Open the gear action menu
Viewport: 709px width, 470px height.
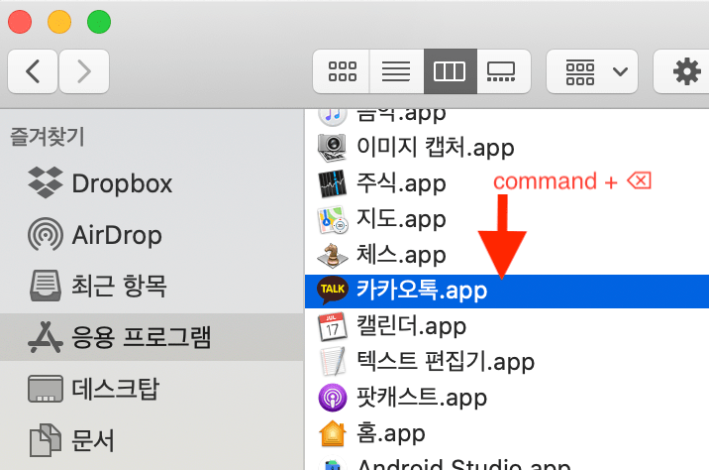point(686,71)
